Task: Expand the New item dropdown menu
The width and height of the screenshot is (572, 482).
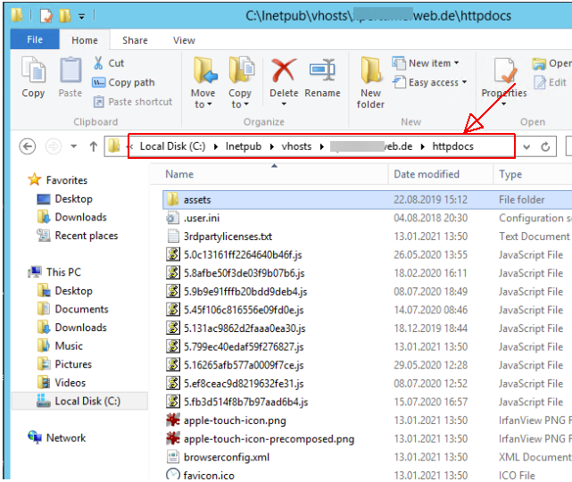Action: tap(427, 63)
